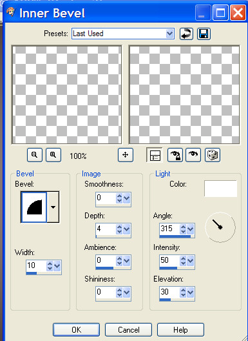This screenshot has width=248, height=341.
Task: Click the Elevation value field
Action: [169, 292]
